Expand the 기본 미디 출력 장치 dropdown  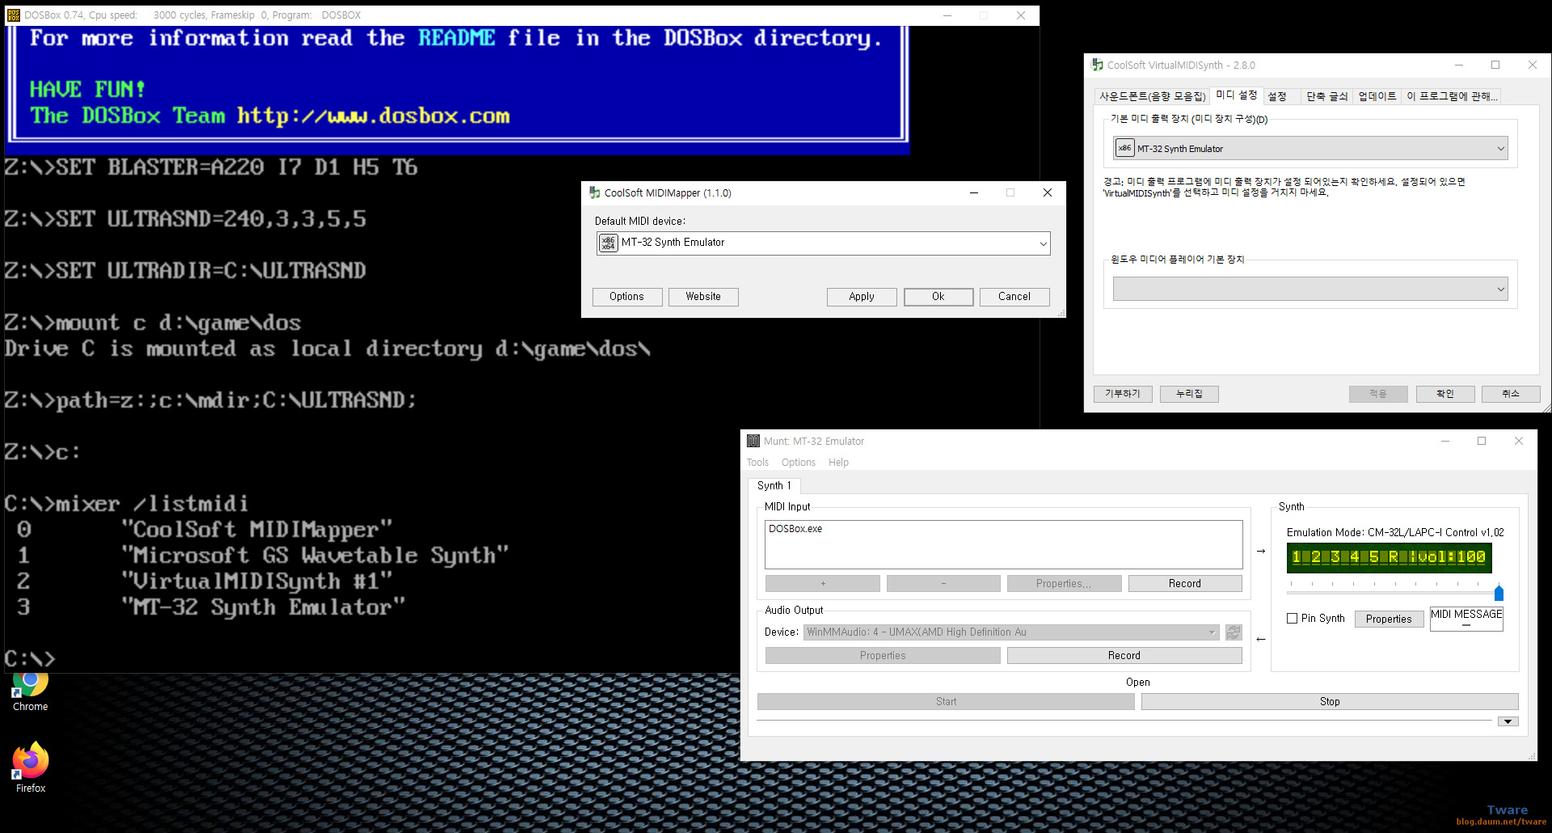[x=1500, y=148]
